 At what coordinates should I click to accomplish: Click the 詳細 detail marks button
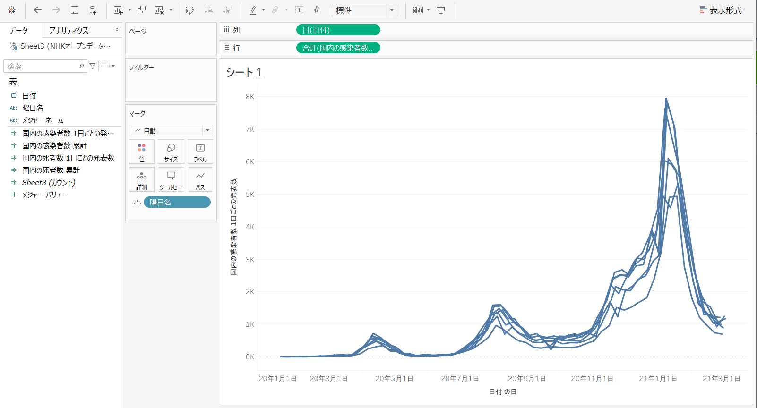[142, 180]
